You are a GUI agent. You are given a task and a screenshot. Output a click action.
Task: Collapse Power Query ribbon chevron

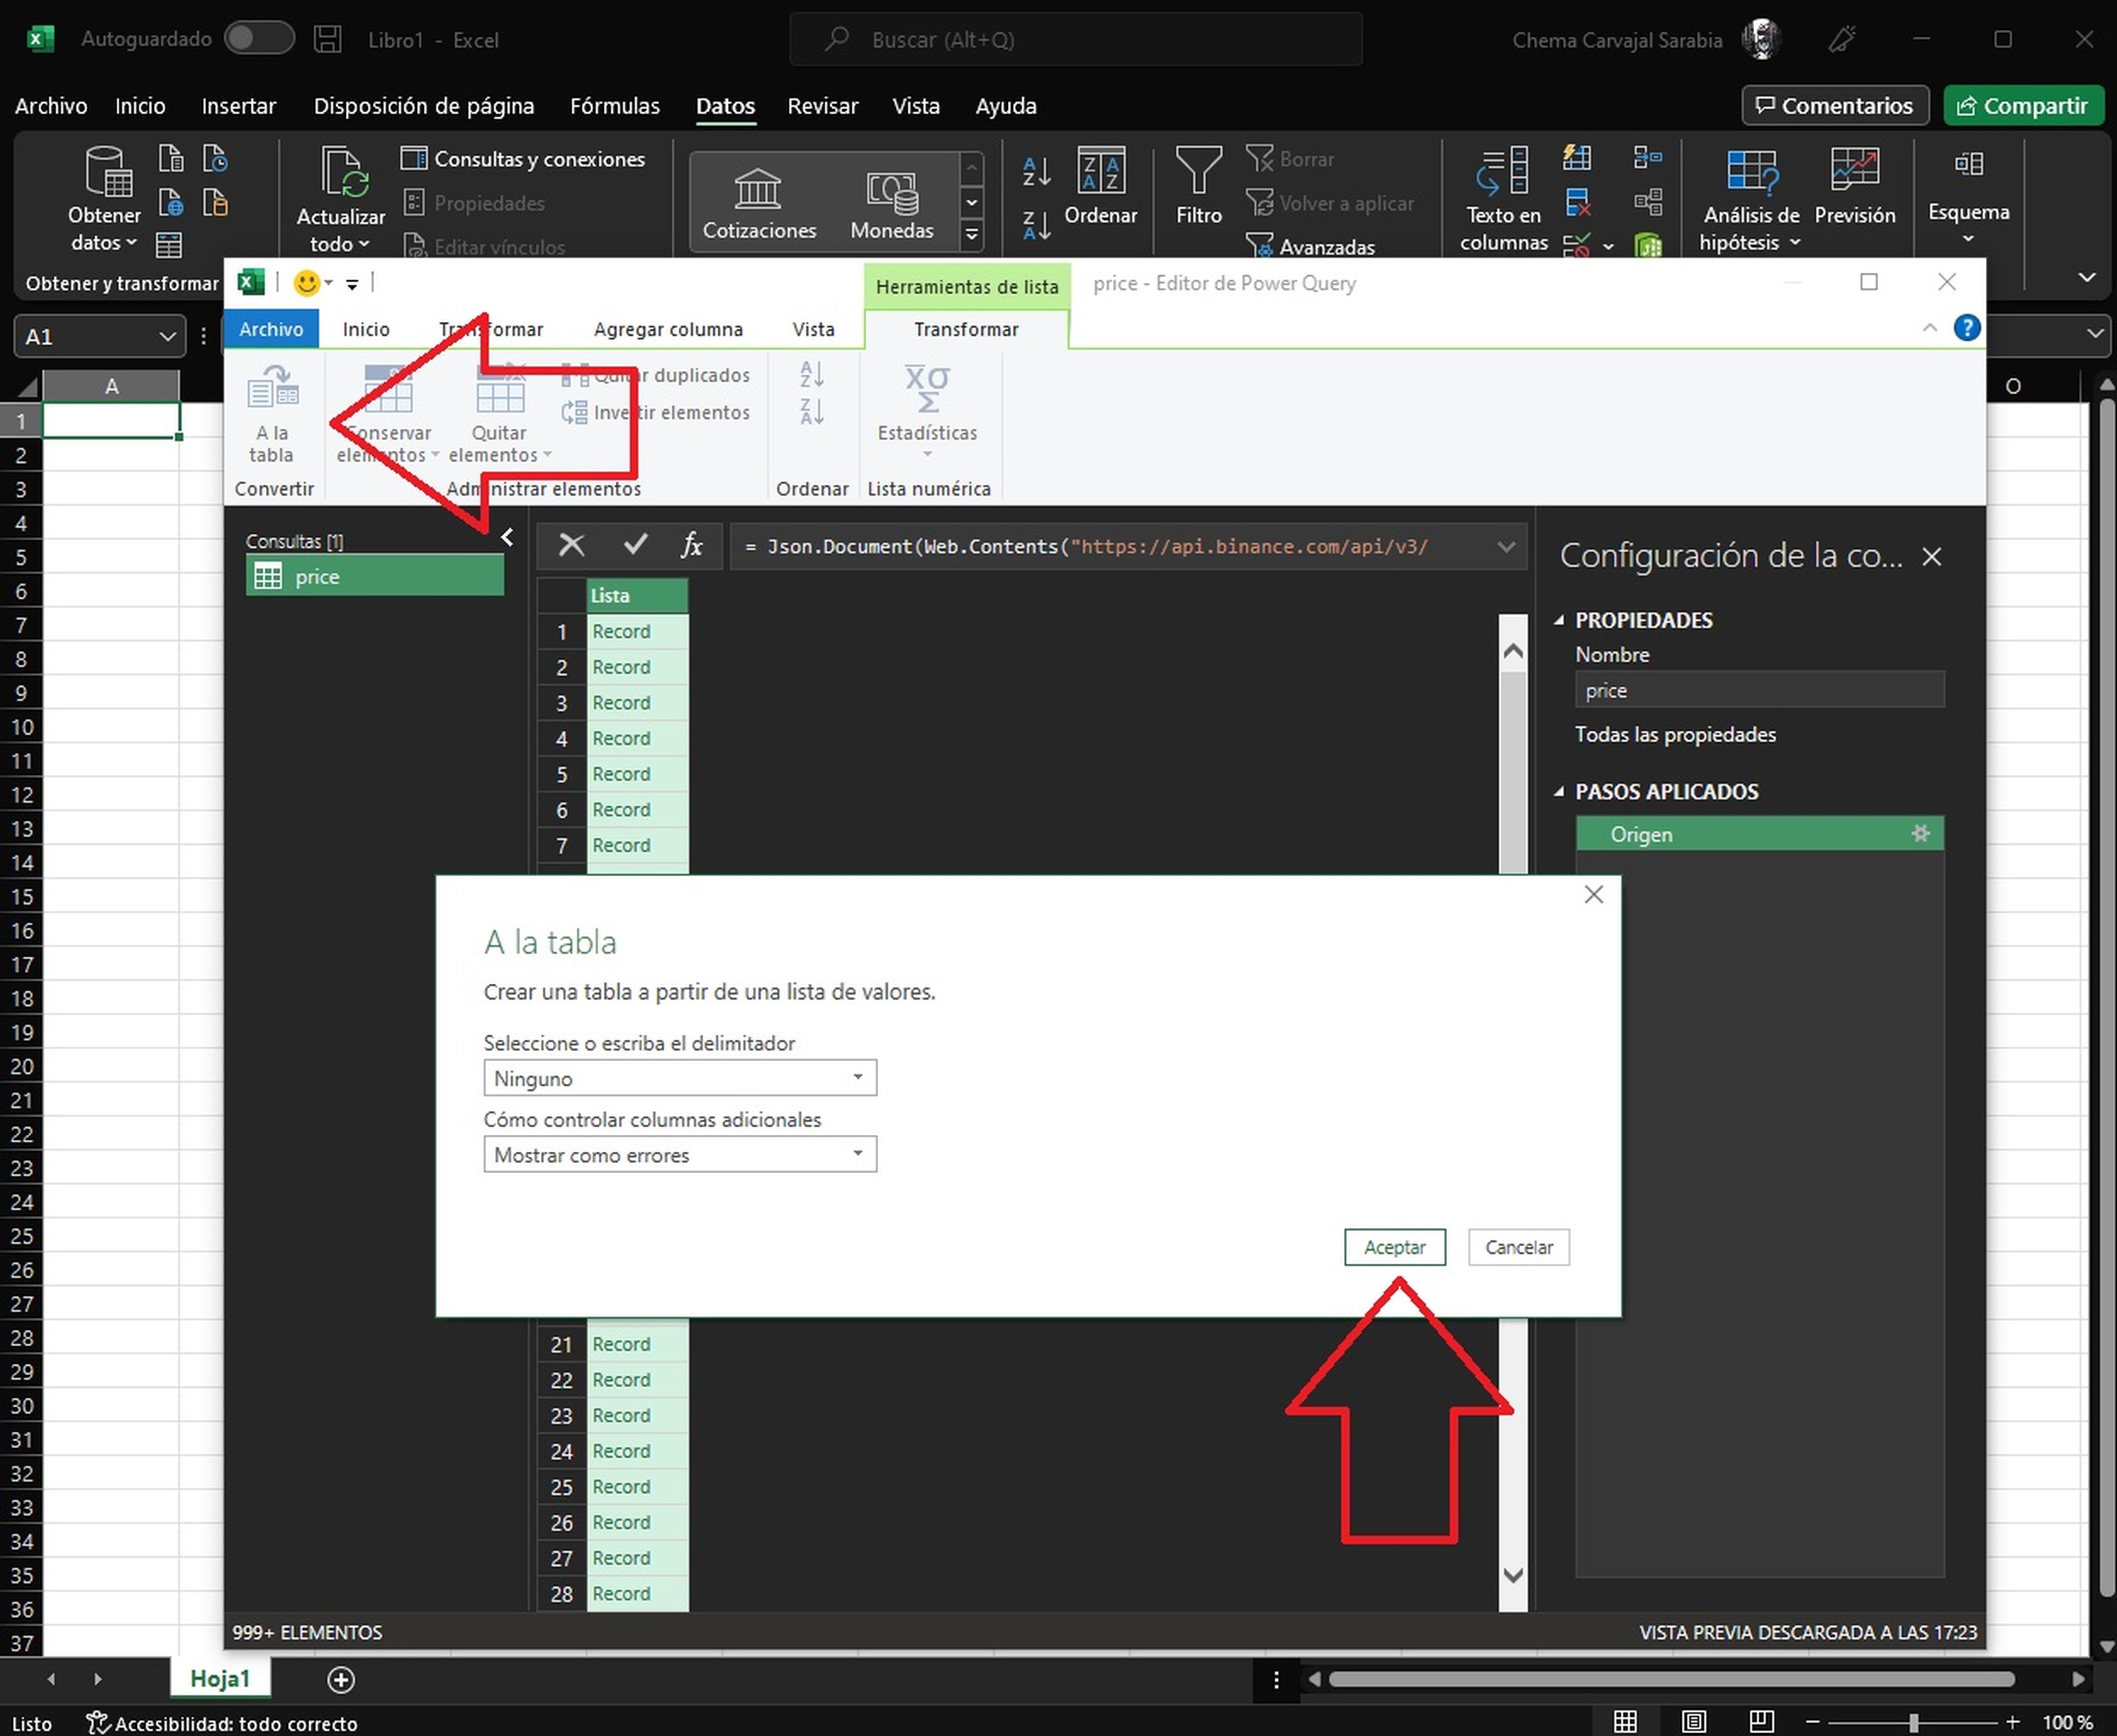click(1929, 328)
